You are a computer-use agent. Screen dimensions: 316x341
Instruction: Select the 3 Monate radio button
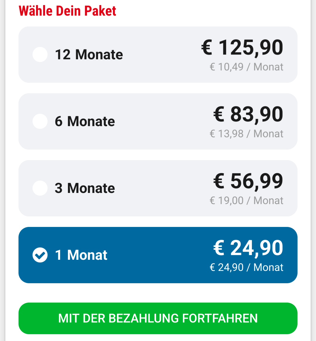click(40, 188)
